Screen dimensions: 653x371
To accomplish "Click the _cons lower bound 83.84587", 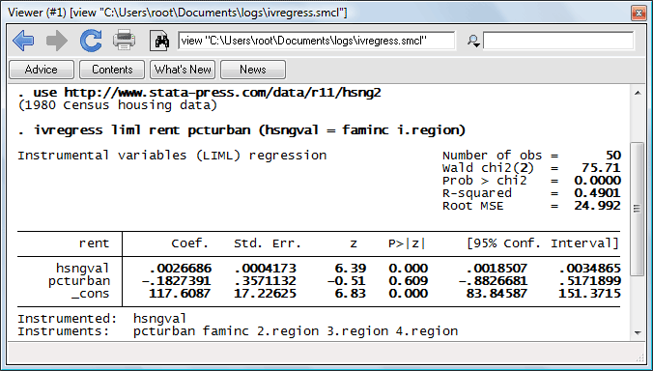I will tap(497, 294).
